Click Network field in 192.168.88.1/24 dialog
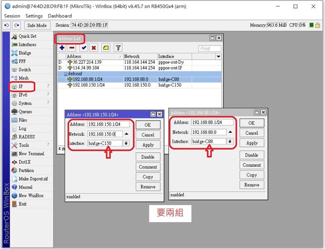 209,132
